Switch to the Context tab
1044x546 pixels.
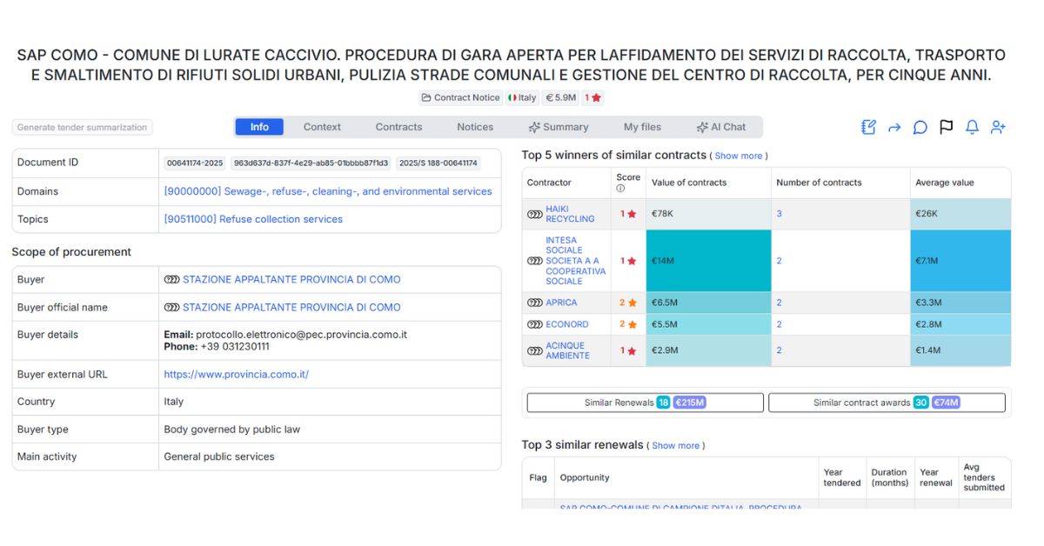point(322,127)
